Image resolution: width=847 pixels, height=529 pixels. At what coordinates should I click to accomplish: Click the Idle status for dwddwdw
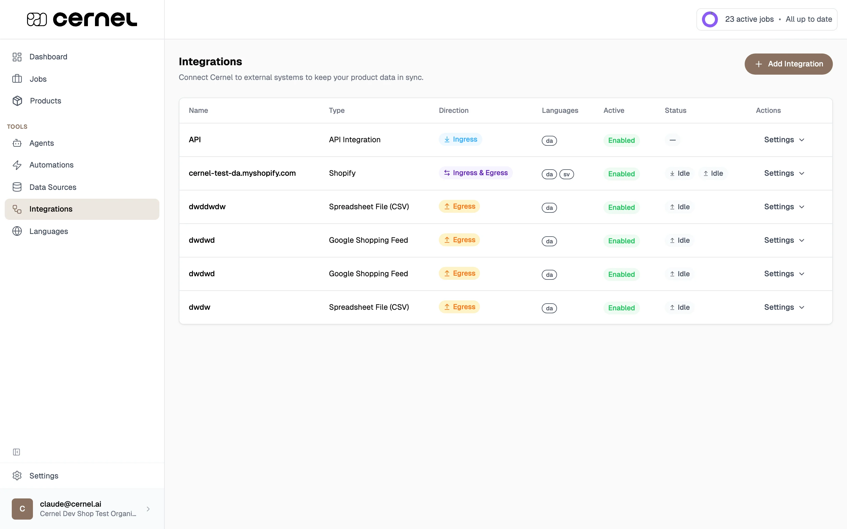click(x=679, y=207)
